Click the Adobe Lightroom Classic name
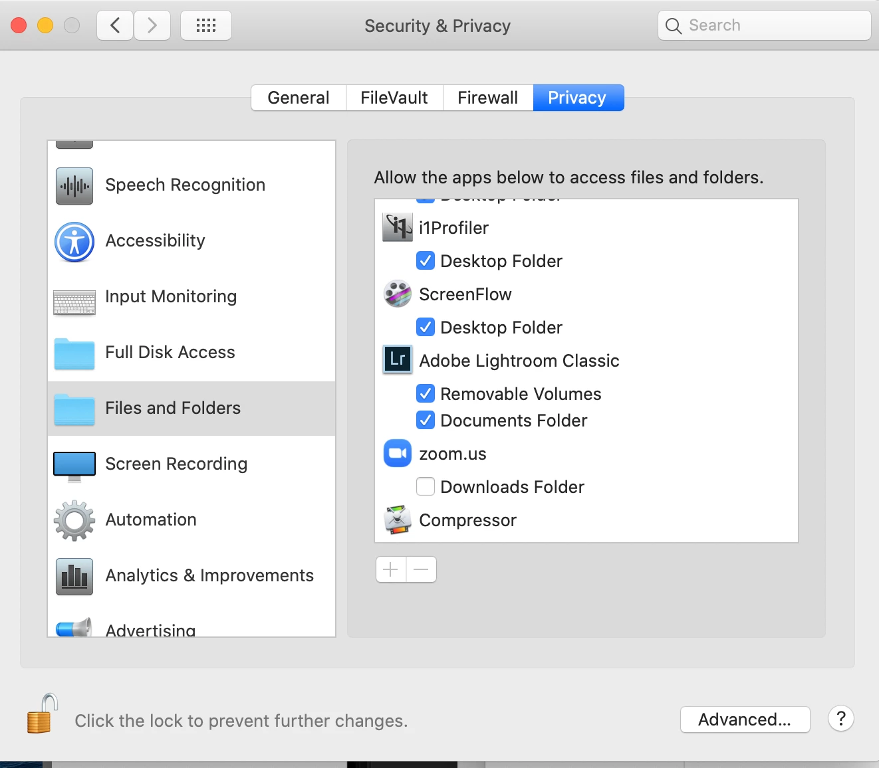Image resolution: width=879 pixels, height=768 pixels. [x=519, y=361]
